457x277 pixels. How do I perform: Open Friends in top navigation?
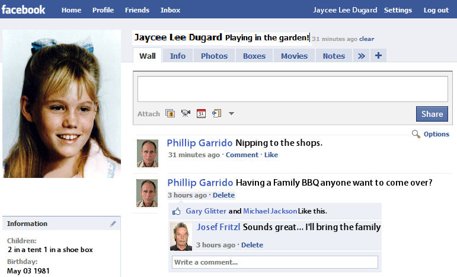pos(138,10)
